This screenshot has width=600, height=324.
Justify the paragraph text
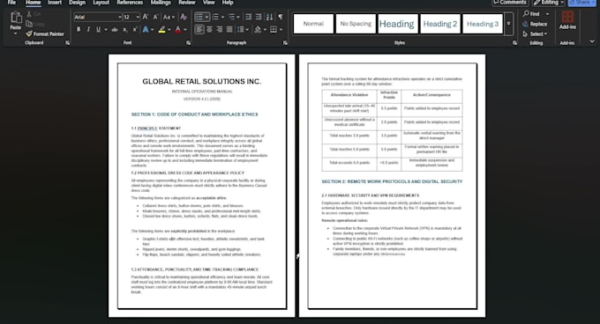tap(229, 29)
